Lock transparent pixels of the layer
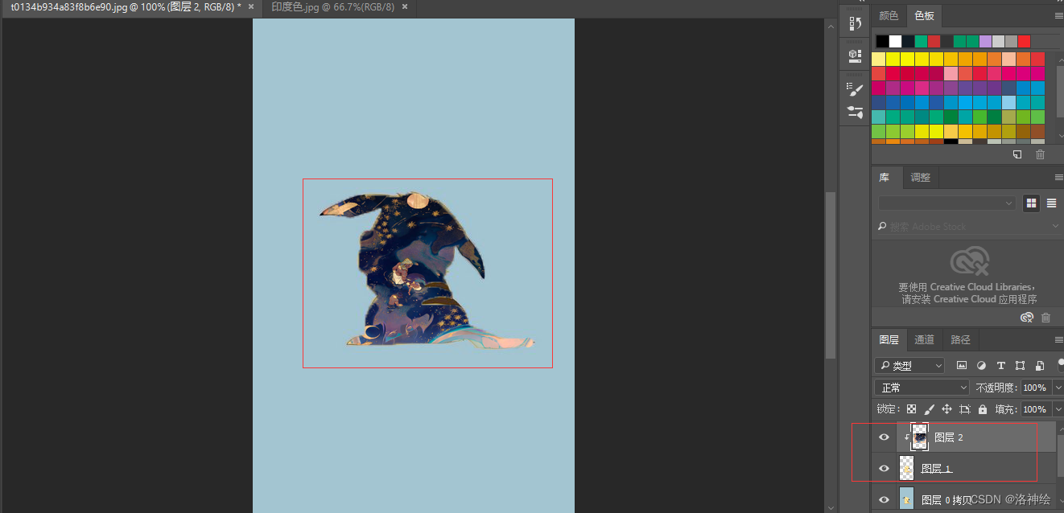 pyautogui.click(x=911, y=409)
